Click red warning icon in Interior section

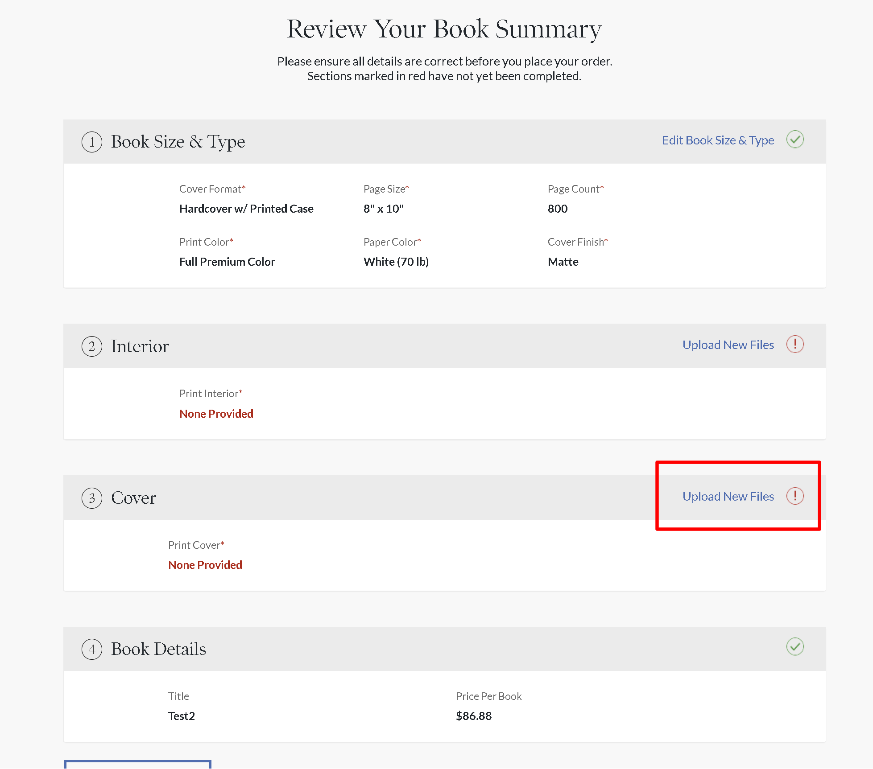[795, 344]
